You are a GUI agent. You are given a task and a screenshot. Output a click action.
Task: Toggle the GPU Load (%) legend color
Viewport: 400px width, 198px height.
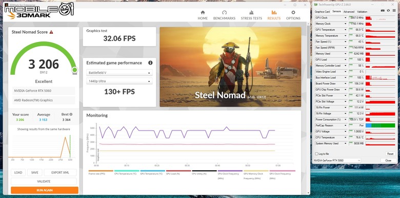coord(178,171)
